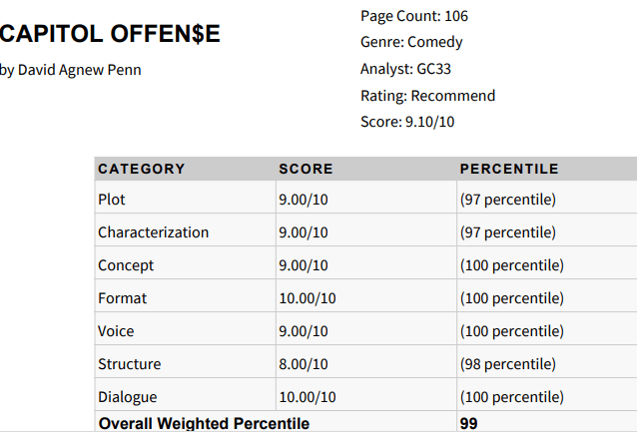The height and width of the screenshot is (432, 637).
Task: Select the Plot row label
Action: click(x=112, y=200)
